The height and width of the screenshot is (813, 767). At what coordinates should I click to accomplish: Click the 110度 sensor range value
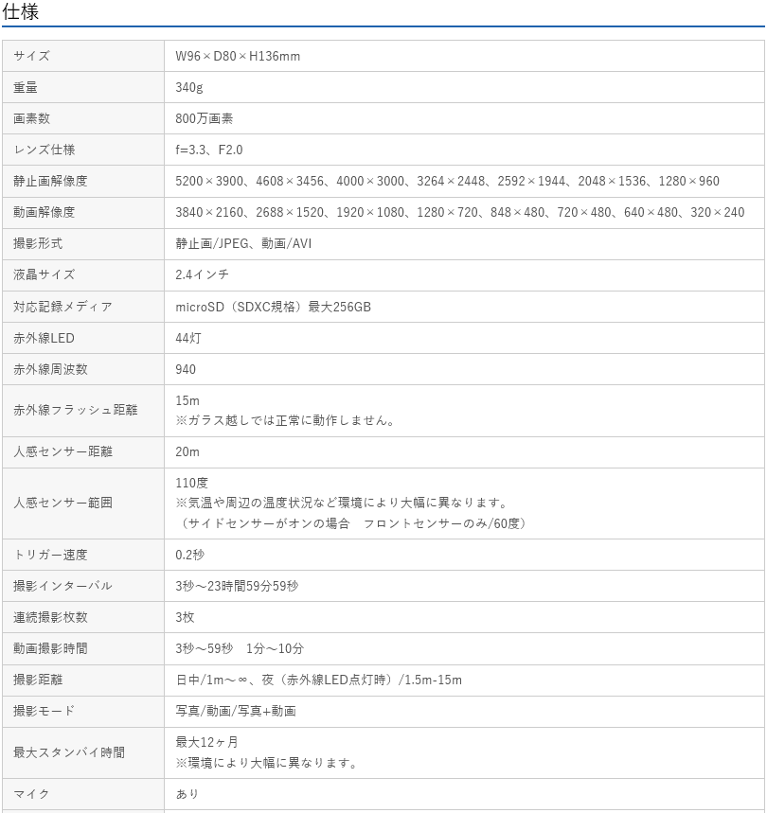[x=191, y=483]
